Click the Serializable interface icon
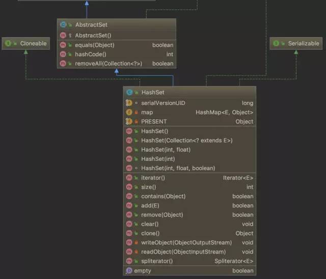 pyautogui.click(x=276, y=43)
